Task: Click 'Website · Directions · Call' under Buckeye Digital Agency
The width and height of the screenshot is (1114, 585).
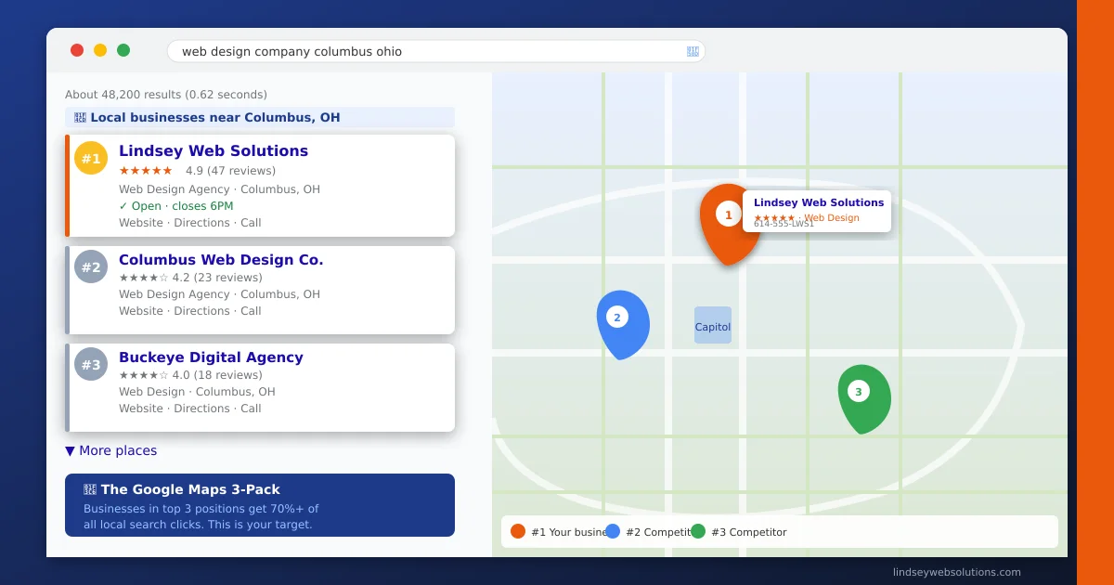Action: tap(190, 409)
